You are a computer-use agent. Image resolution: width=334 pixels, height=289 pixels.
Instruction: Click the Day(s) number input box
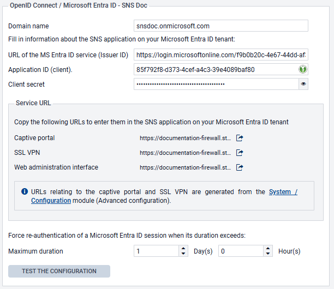tap(156, 251)
